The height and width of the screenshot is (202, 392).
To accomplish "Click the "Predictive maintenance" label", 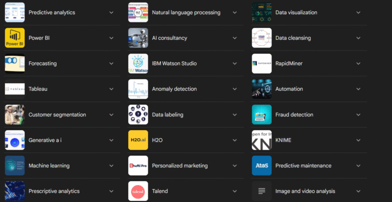I will [x=304, y=166].
